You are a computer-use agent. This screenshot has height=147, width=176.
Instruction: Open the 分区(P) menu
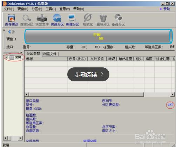coord(37,9)
